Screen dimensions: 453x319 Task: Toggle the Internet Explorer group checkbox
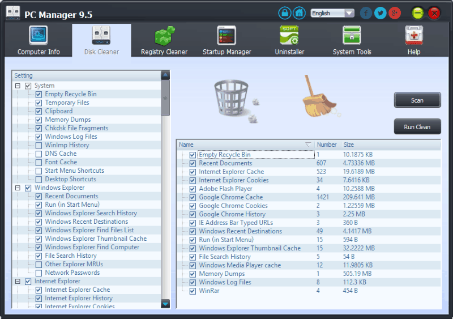(28, 282)
